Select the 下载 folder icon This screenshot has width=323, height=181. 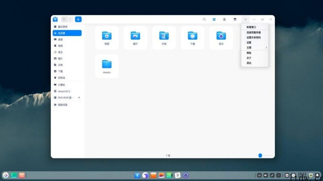coord(193,38)
